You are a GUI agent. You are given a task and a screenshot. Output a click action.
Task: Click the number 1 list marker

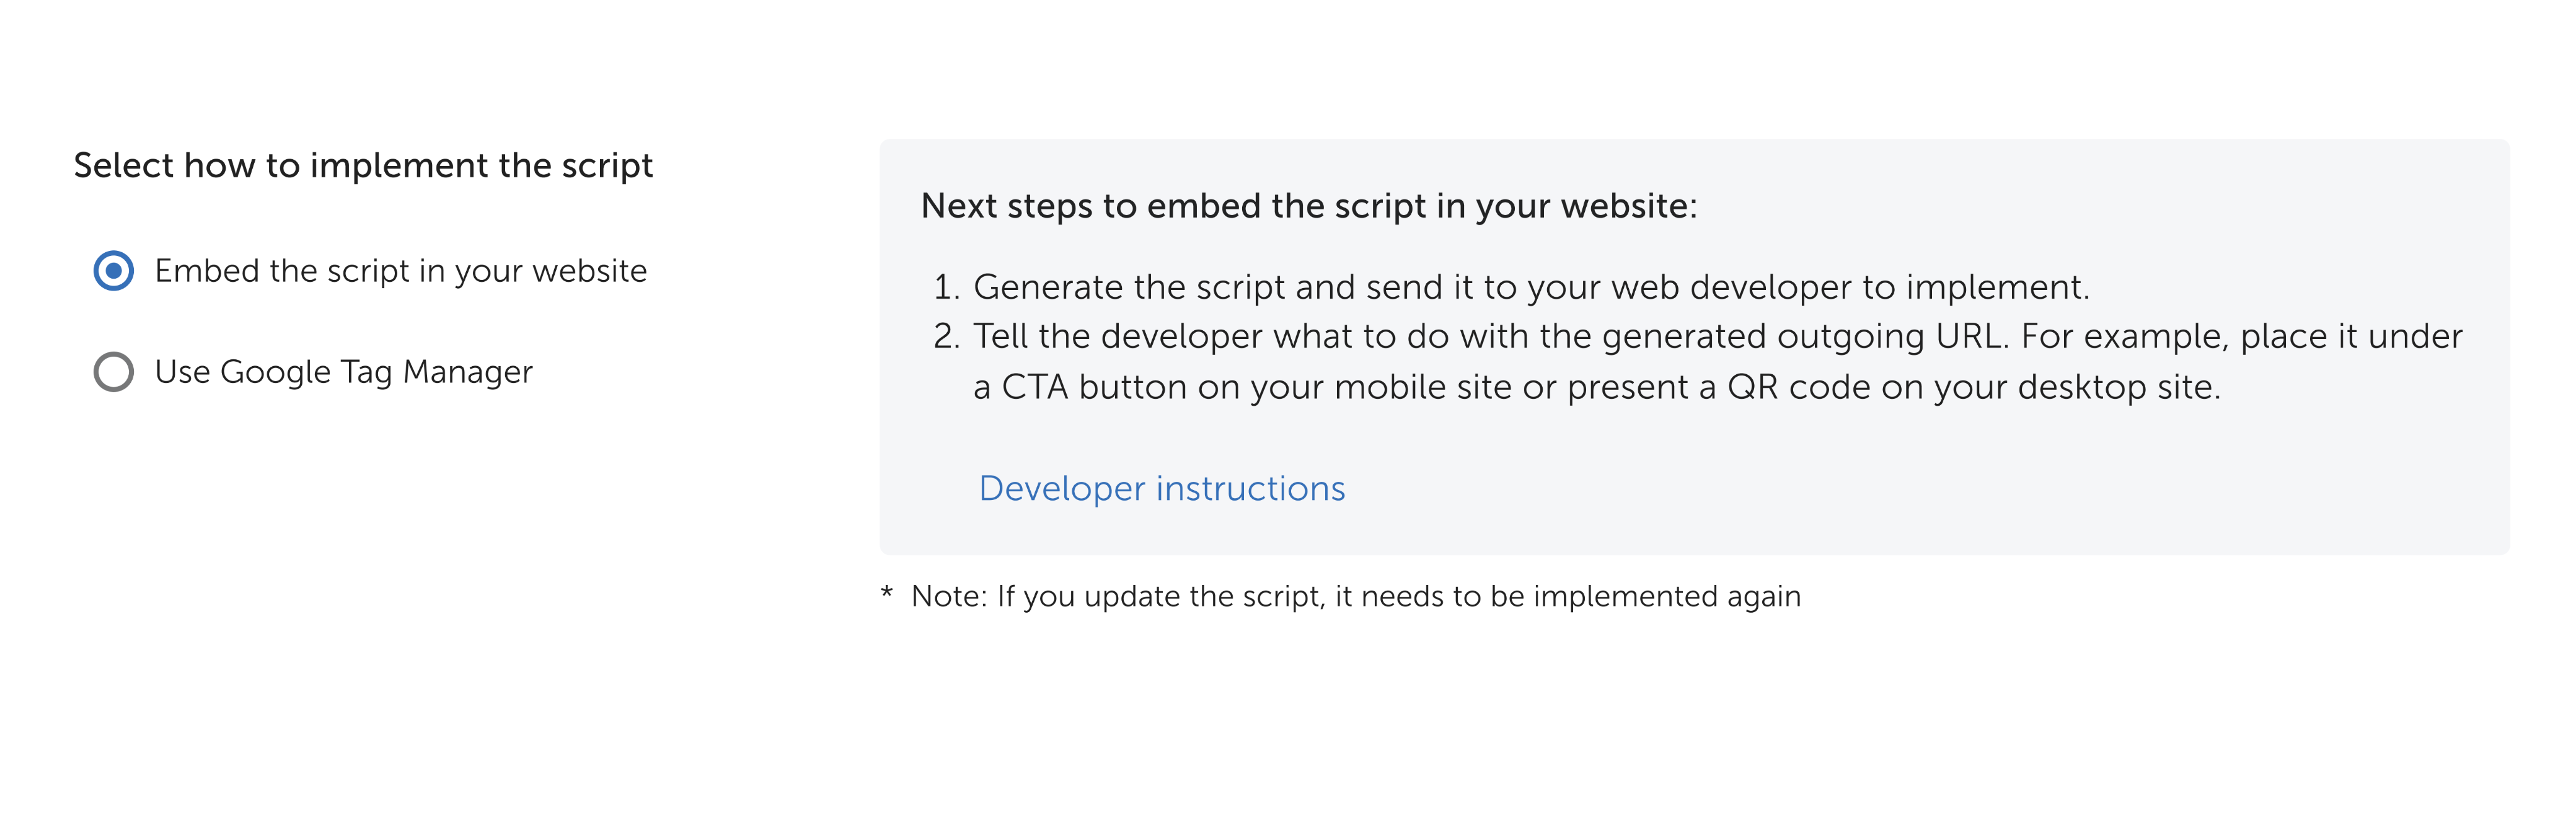point(945,288)
